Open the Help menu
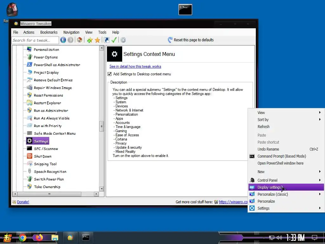The width and height of the screenshot is (325, 244). pos(116,32)
